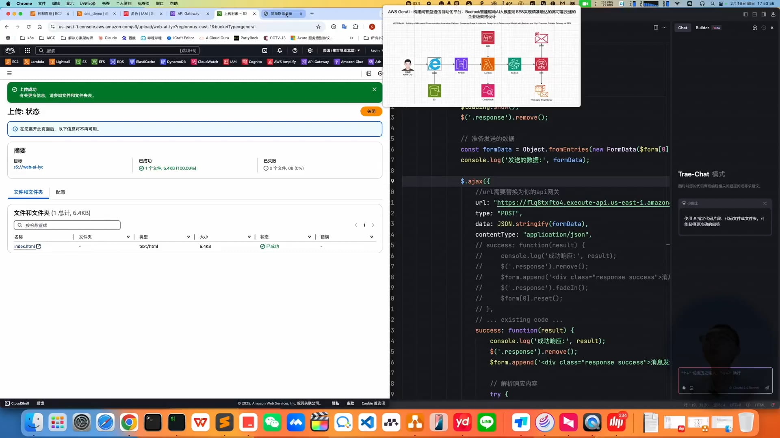The height and width of the screenshot is (438, 780).
Task: Open the AWS help question mark icon
Action: point(295,51)
